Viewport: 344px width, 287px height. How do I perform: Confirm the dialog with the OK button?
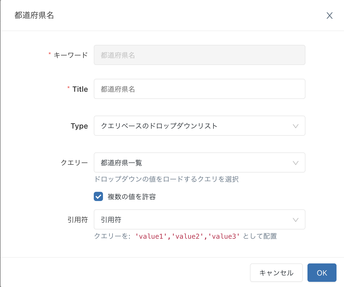tap(322, 273)
